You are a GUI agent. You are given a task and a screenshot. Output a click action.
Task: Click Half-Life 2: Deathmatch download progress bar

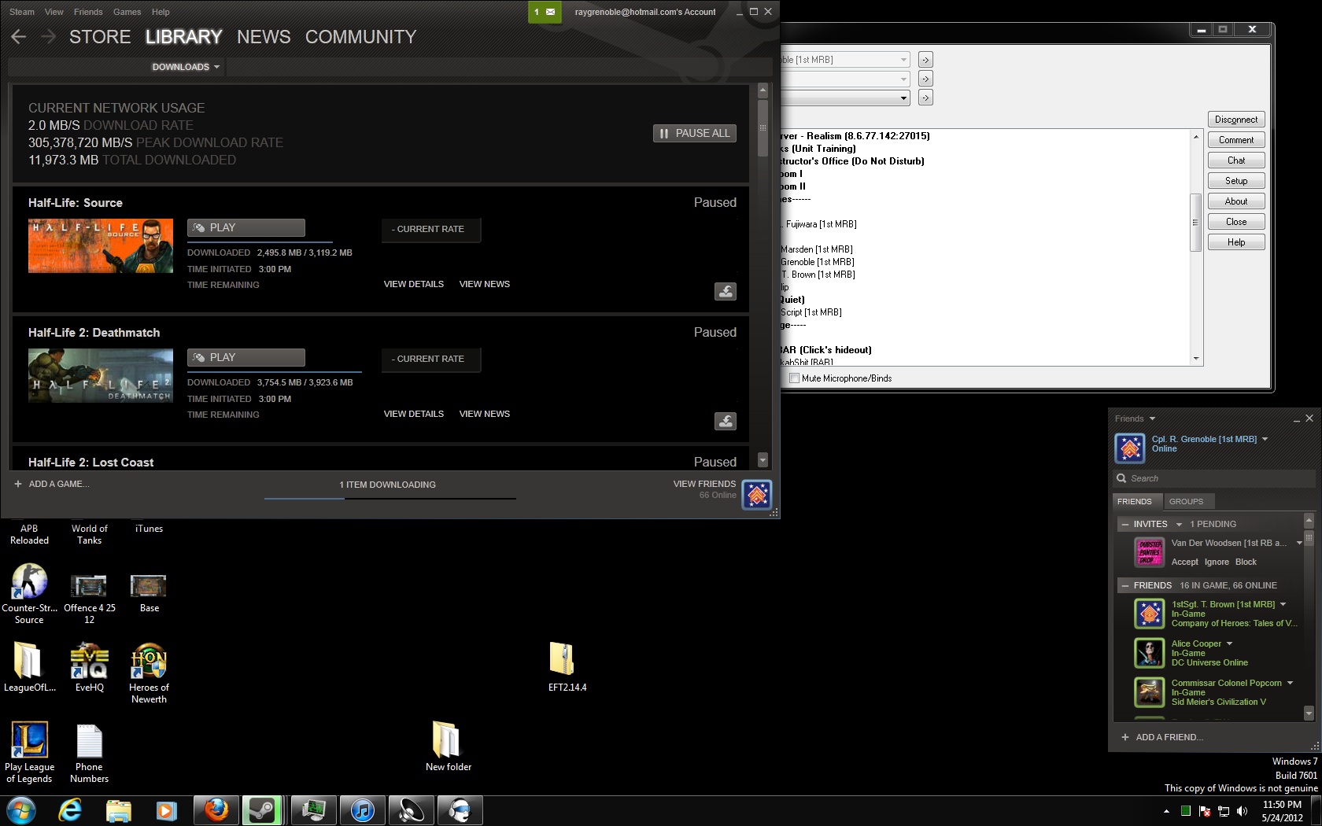coord(275,371)
